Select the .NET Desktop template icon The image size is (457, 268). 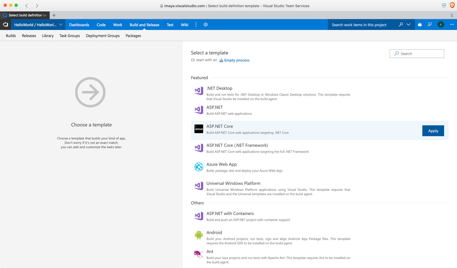(199, 91)
